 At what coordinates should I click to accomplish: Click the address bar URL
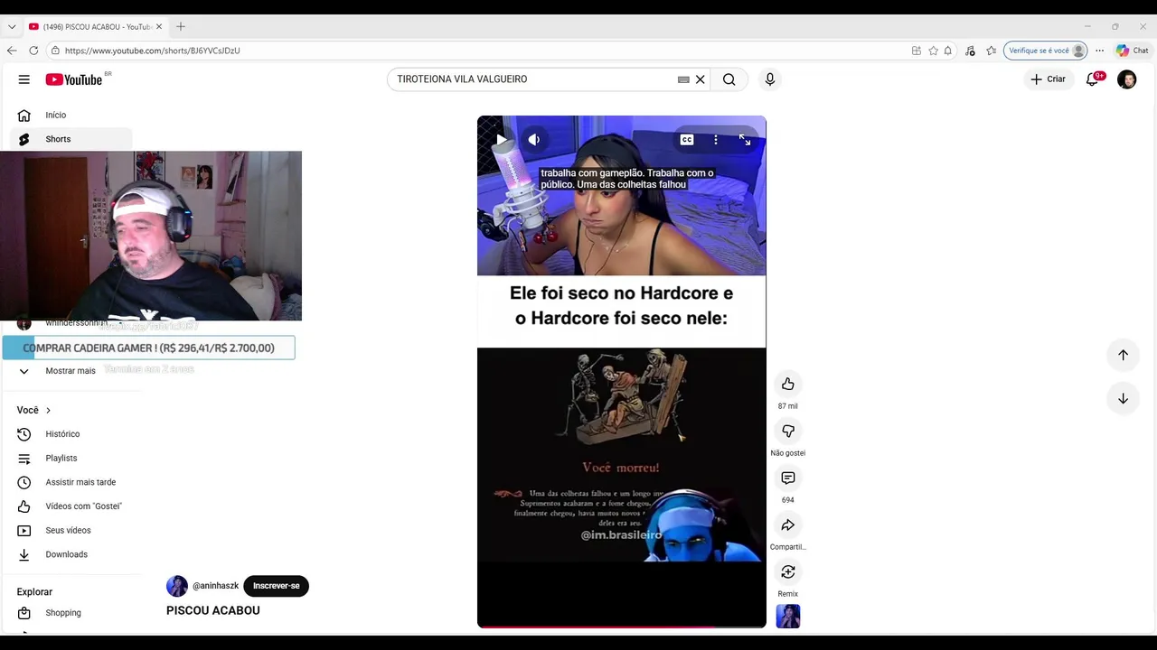pyautogui.click(x=153, y=51)
